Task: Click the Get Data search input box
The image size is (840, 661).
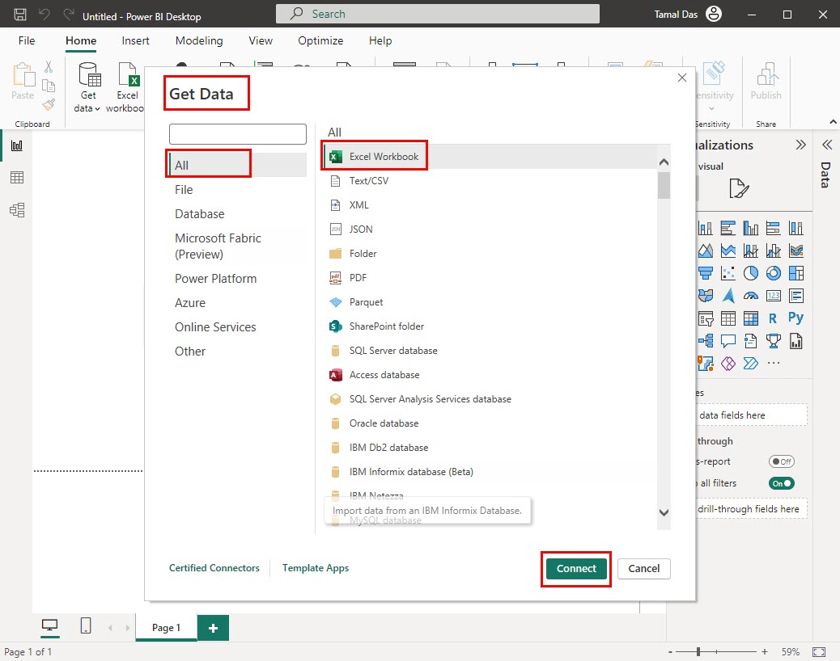Action: pos(237,133)
